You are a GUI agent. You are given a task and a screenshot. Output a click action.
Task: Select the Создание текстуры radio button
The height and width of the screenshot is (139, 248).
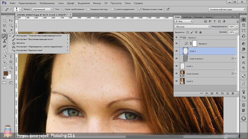point(88,10)
